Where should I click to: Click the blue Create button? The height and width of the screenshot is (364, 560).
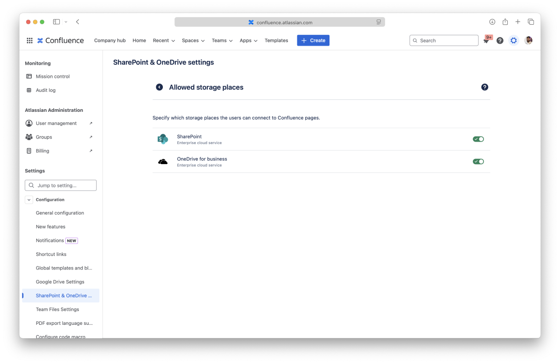(x=313, y=41)
